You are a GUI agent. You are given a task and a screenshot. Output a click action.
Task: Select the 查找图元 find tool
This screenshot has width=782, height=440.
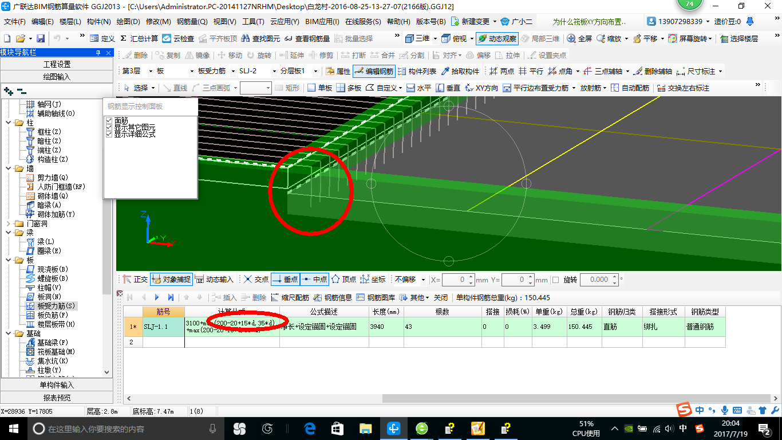(x=260, y=38)
